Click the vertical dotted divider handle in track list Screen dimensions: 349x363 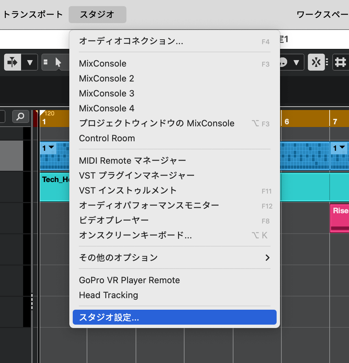pos(32,302)
